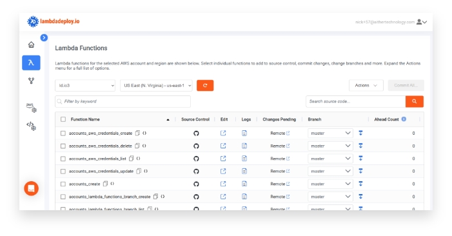
Task: Expand the Actions menu
Action: tap(366, 86)
